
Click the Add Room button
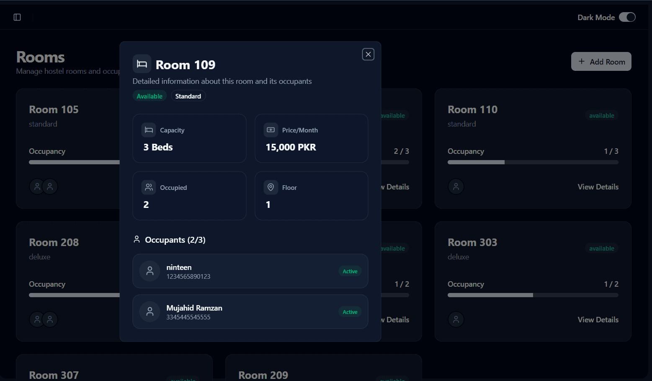(601, 62)
